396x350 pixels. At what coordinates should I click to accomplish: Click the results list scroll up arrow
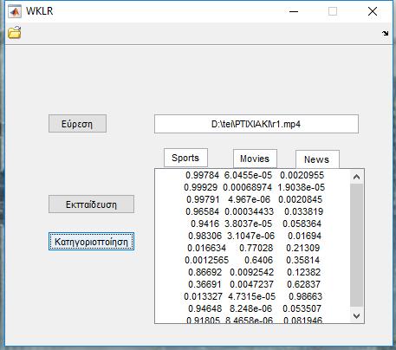pyautogui.click(x=356, y=177)
